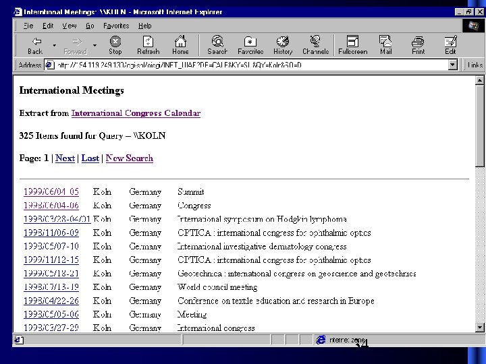Open the View menu
The height and width of the screenshot is (364, 486).
[70, 26]
